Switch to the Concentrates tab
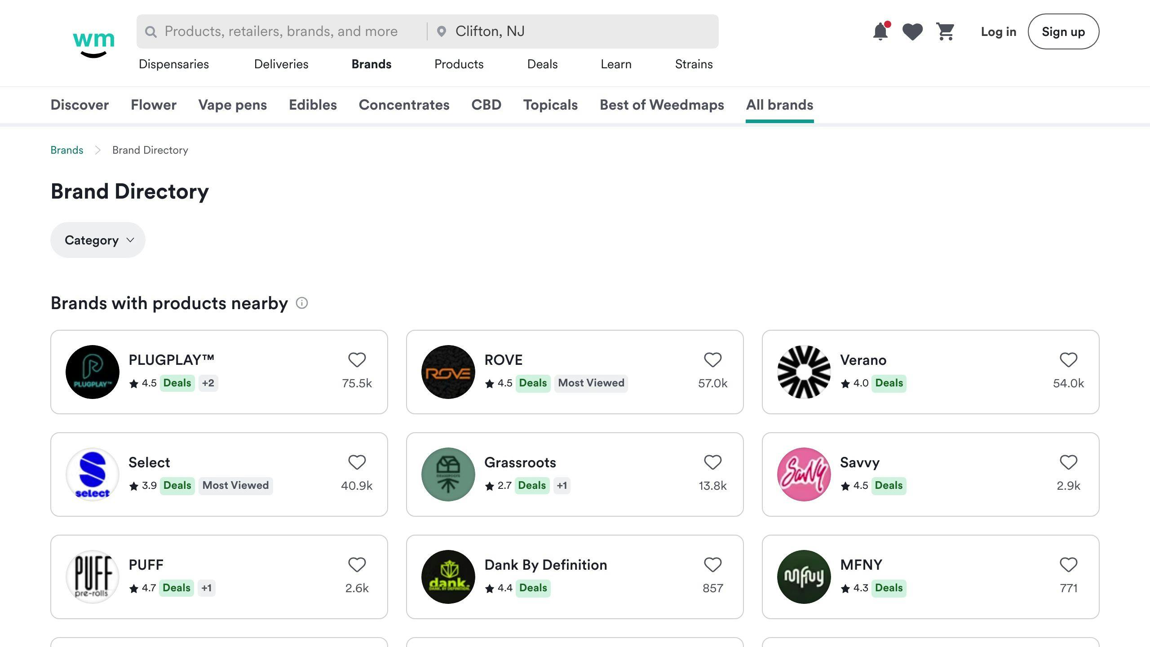The width and height of the screenshot is (1150, 647). click(404, 105)
